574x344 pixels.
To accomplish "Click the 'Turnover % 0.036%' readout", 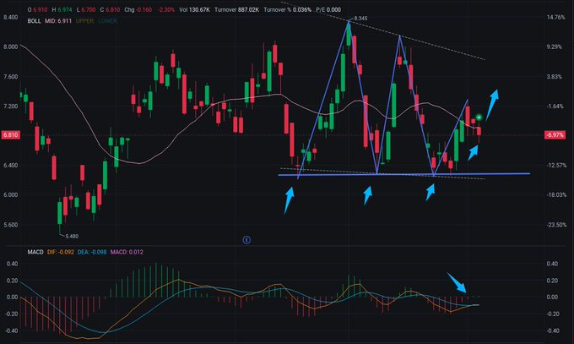I will click(x=287, y=9).
